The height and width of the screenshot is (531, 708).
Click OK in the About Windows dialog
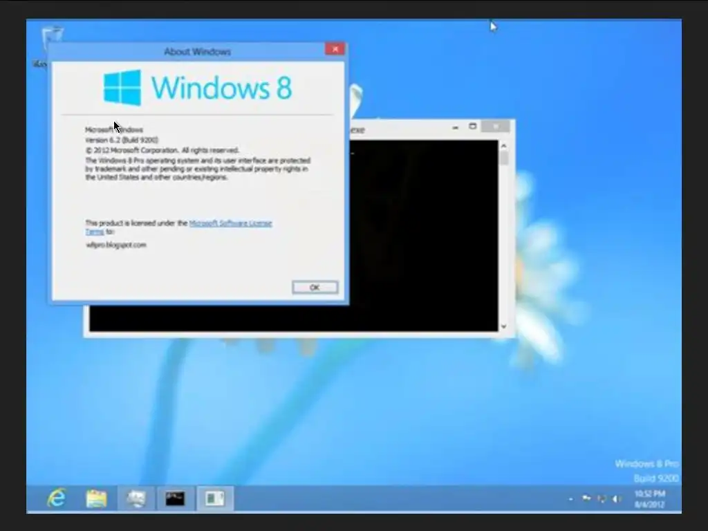click(315, 288)
